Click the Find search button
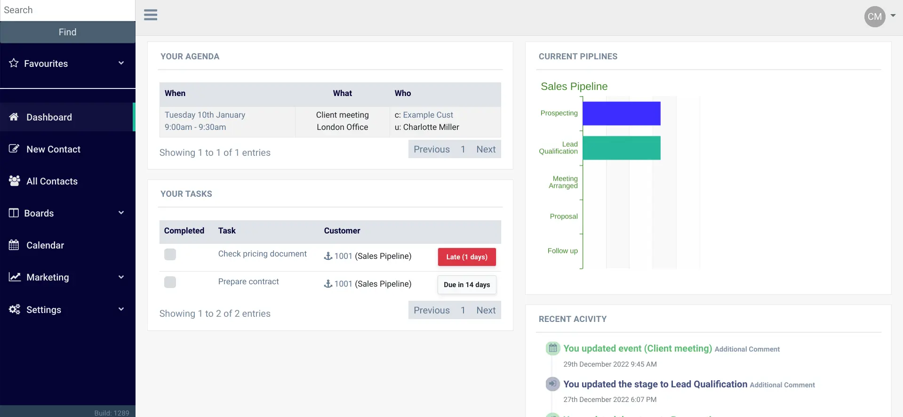The width and height of the screenshot is (903, 417). point(67,32)
